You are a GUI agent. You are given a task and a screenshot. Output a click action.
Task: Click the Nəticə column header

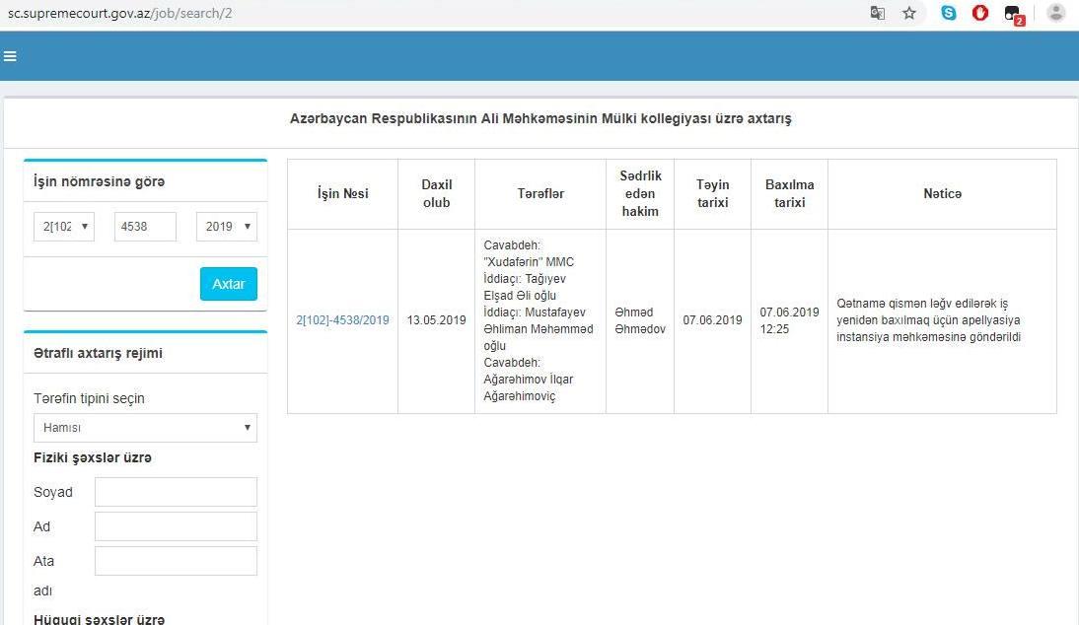coord(942,194)
